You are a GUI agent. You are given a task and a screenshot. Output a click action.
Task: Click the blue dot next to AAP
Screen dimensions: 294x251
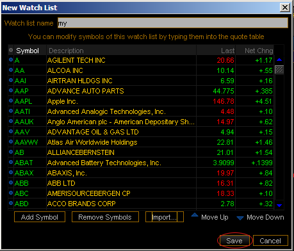pyautogui.click(x=11, y=90)
